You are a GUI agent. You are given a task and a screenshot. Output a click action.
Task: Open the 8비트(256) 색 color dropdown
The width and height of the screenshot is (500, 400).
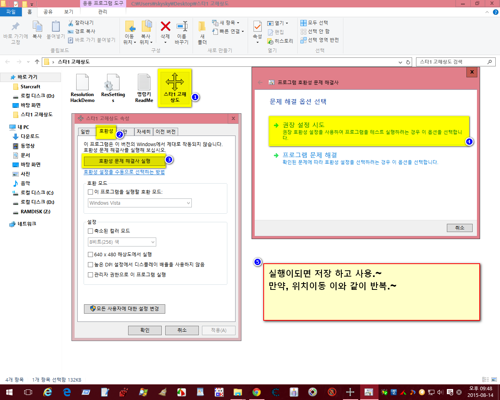[x=122, y=242]
